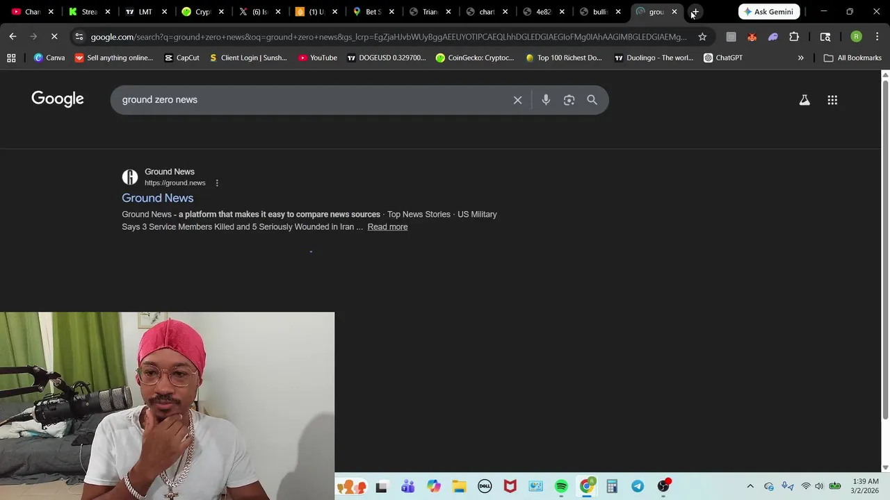
Task: Open File Explorer in taskbar
Action: click(459, 486)
